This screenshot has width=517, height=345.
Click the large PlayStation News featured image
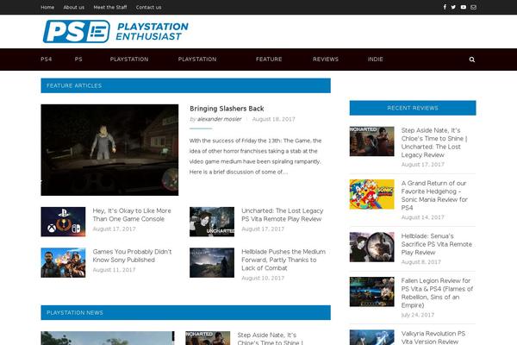pyautogui.click(x=108, y=338)
